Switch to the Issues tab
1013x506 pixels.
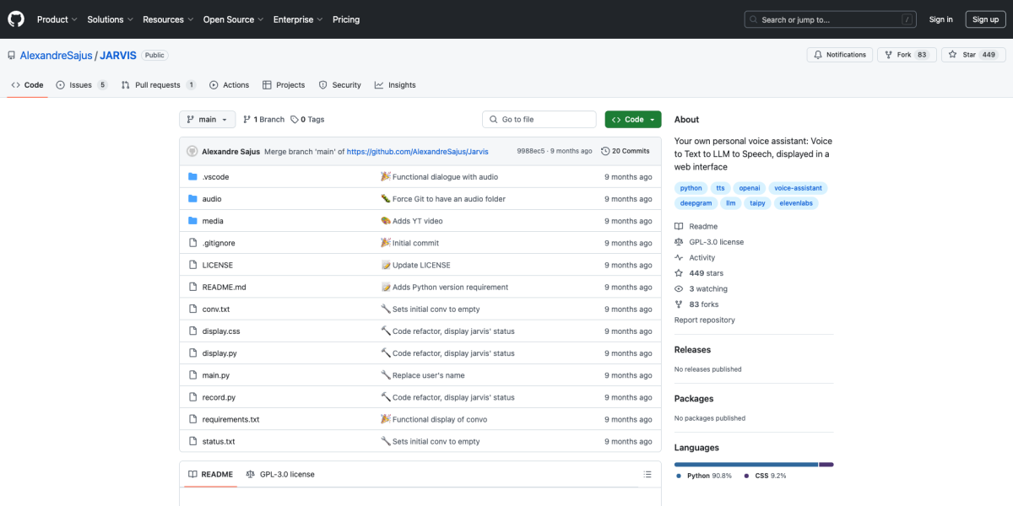81,85
